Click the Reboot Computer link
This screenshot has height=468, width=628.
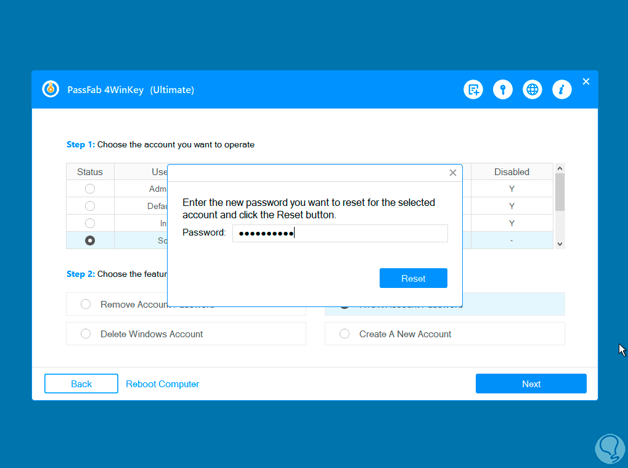click(162, 384)
